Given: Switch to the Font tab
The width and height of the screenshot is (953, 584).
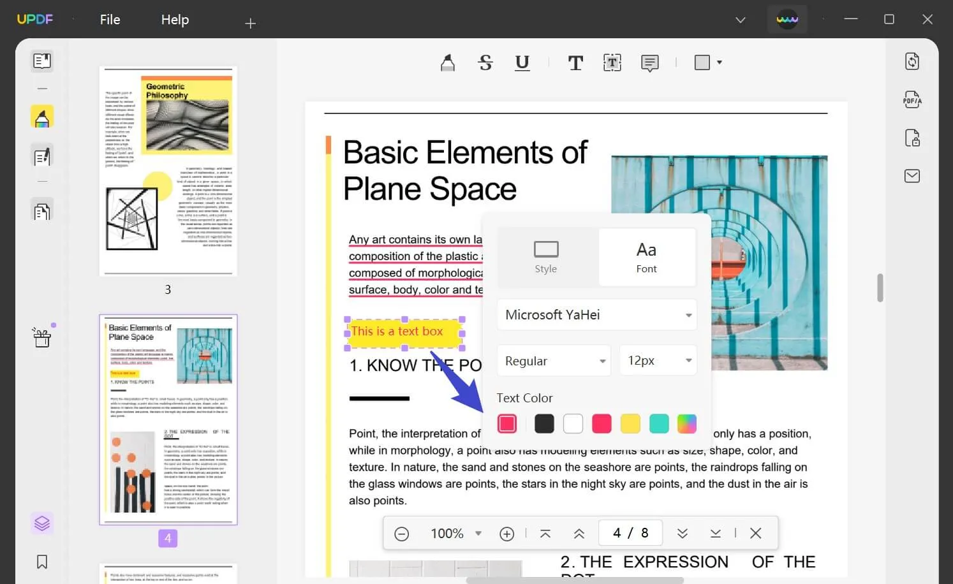Looking at the screenshot, I should point(646,257).
